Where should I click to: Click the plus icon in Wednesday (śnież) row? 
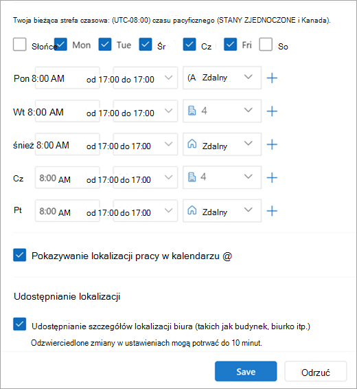tap(272, 144)
